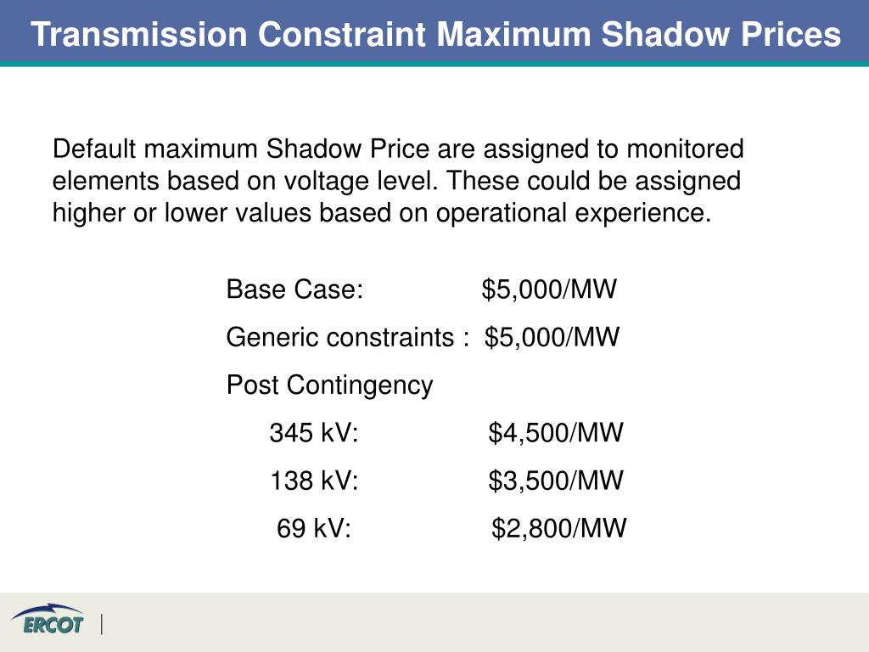Click the 345 kV label
This screenshot has width=869, height=652.
pyautogui.click(x=314, y=433)
